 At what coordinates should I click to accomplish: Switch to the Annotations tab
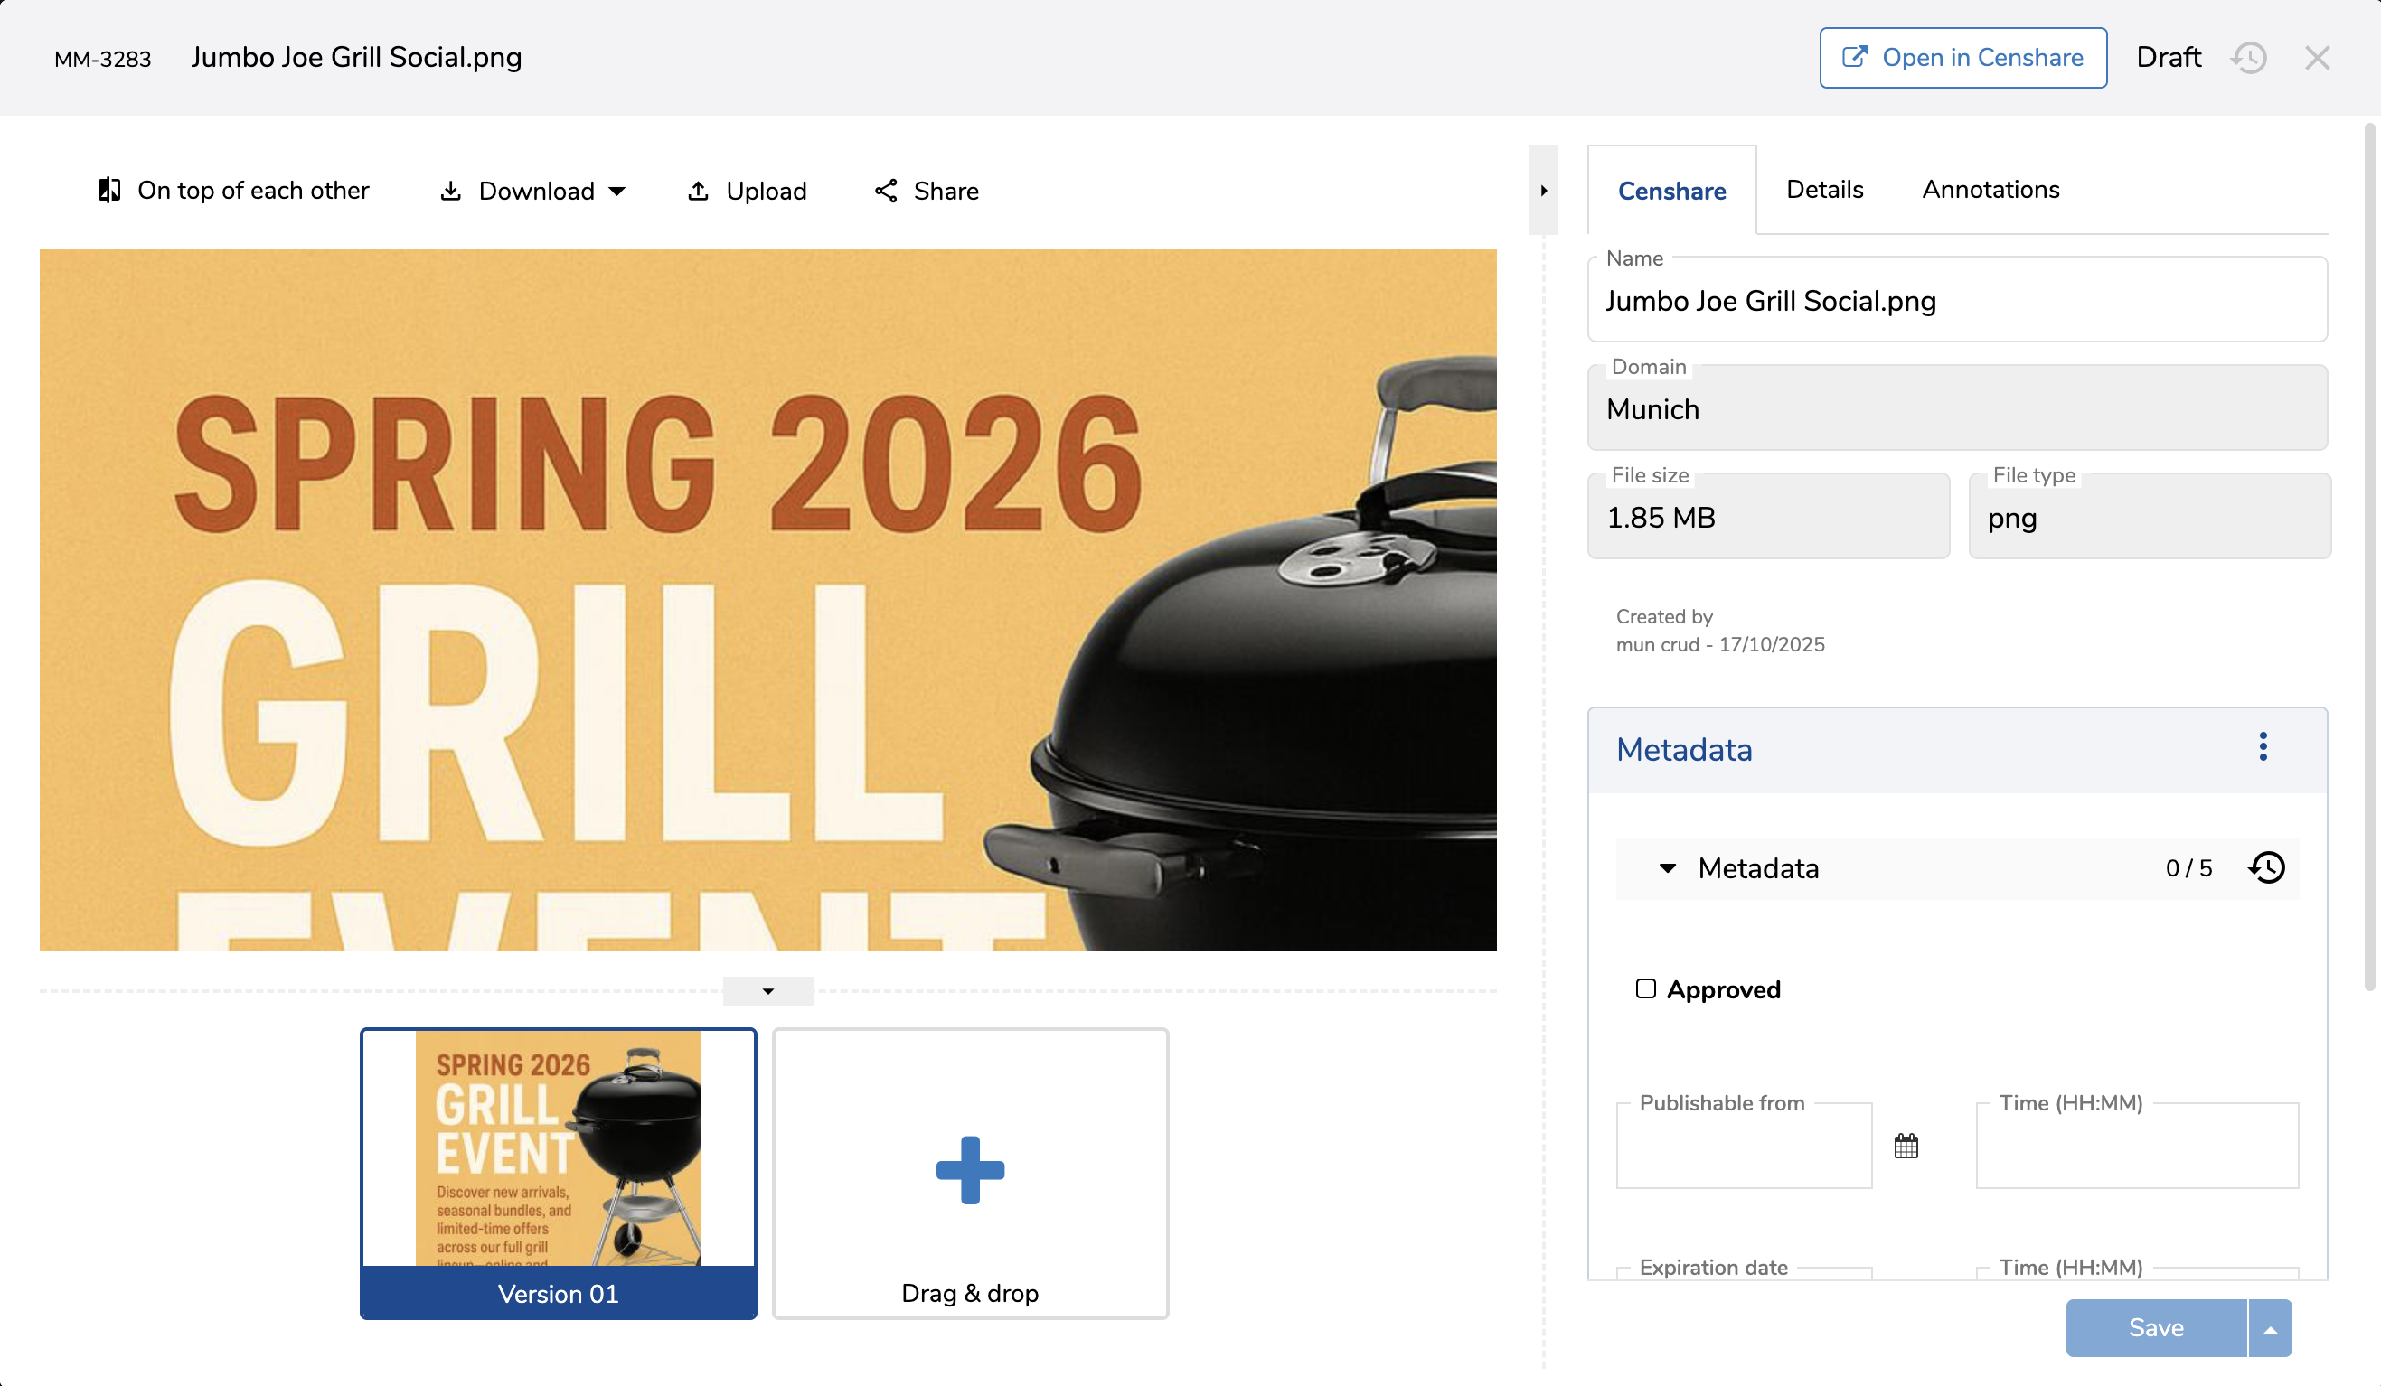tap(1990, 190)
